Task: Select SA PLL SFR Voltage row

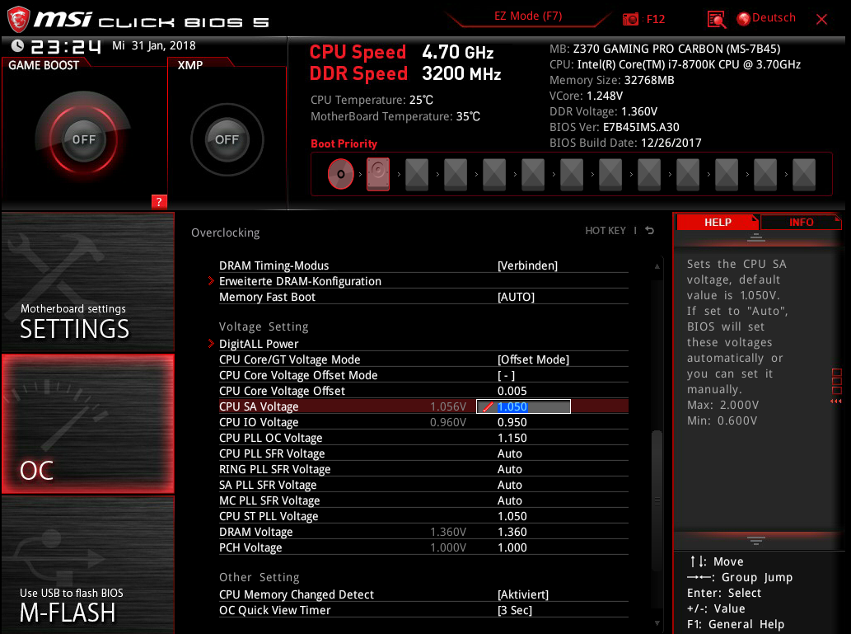Action: [423, 485]
